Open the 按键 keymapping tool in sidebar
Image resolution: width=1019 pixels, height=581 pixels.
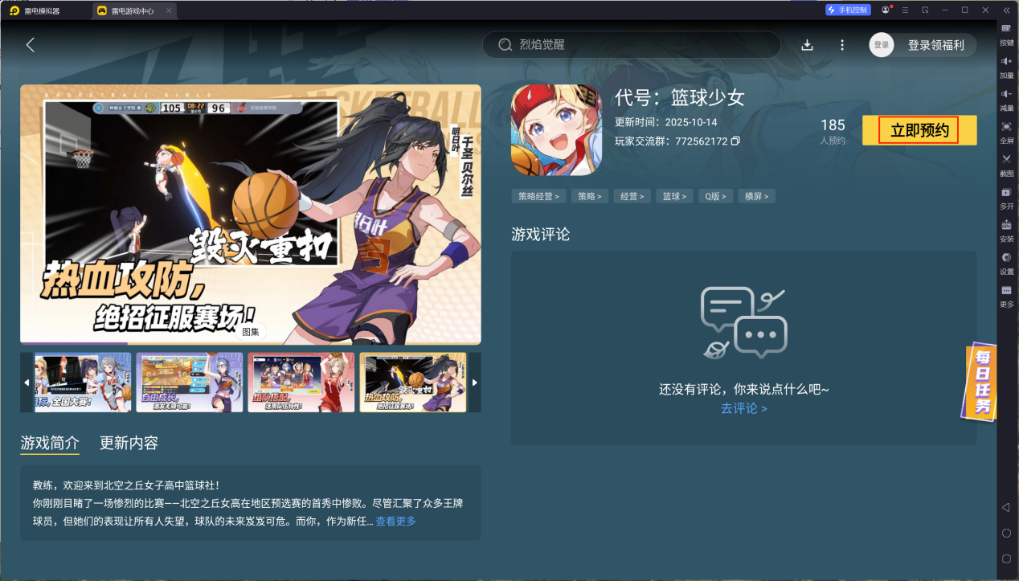coord(1007,34)
